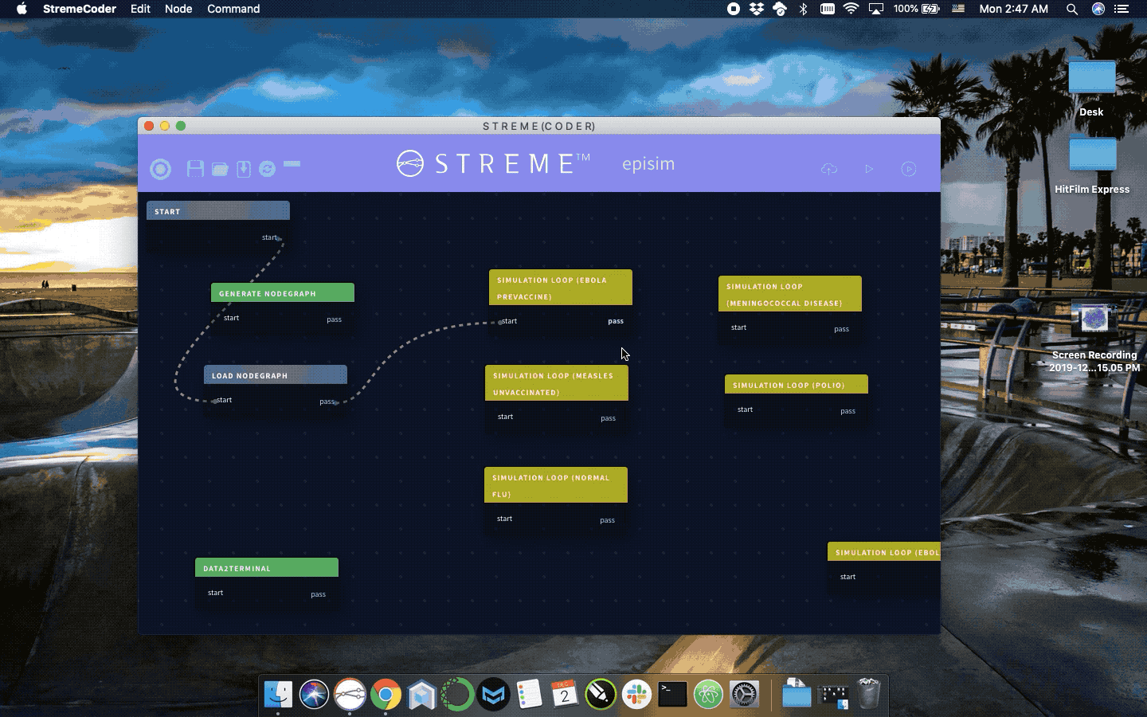The image size is (1147, 717).
Task: Open the Apple menu
Action: pyautogui.click(x=22, y=9)
